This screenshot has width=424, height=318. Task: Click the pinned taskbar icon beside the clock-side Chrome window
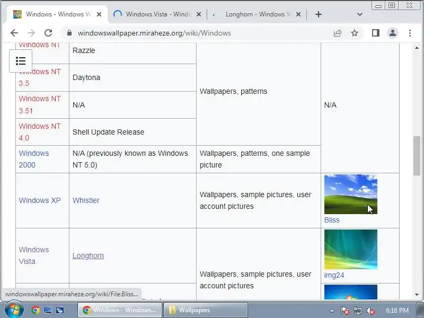(x=60, y=310)
